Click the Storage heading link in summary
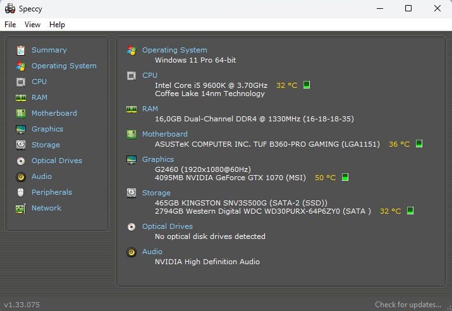 tap(156, 193)
